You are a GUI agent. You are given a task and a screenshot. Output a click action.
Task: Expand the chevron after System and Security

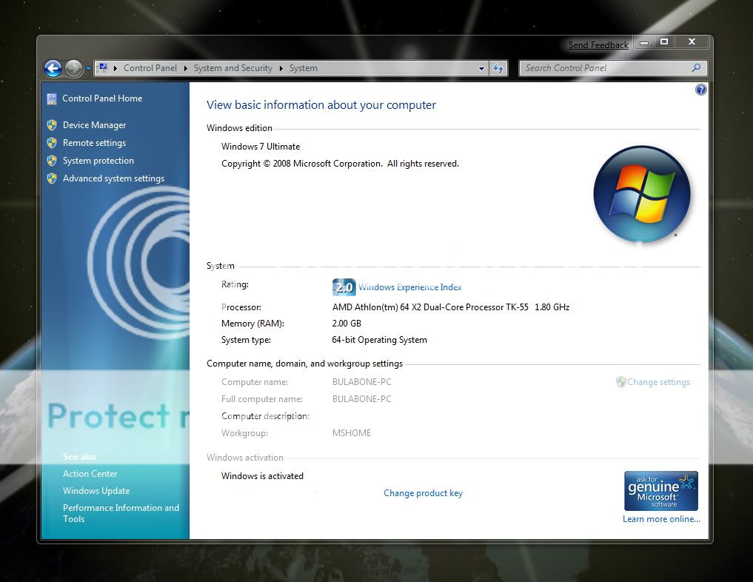click(x=281, y=68)
